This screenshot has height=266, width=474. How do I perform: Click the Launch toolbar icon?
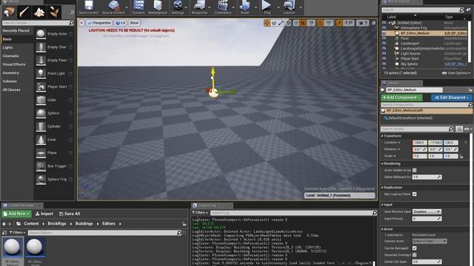[289, 7]
